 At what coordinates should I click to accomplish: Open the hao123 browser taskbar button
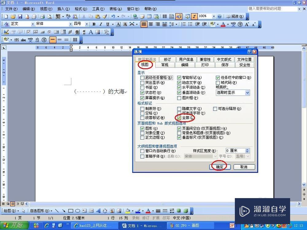point(94,226)
